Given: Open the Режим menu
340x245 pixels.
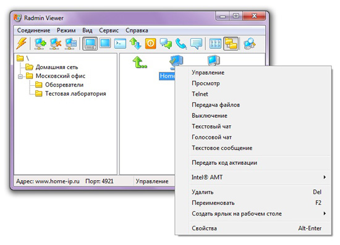Looking at the screenshot, I should point(66,30).
